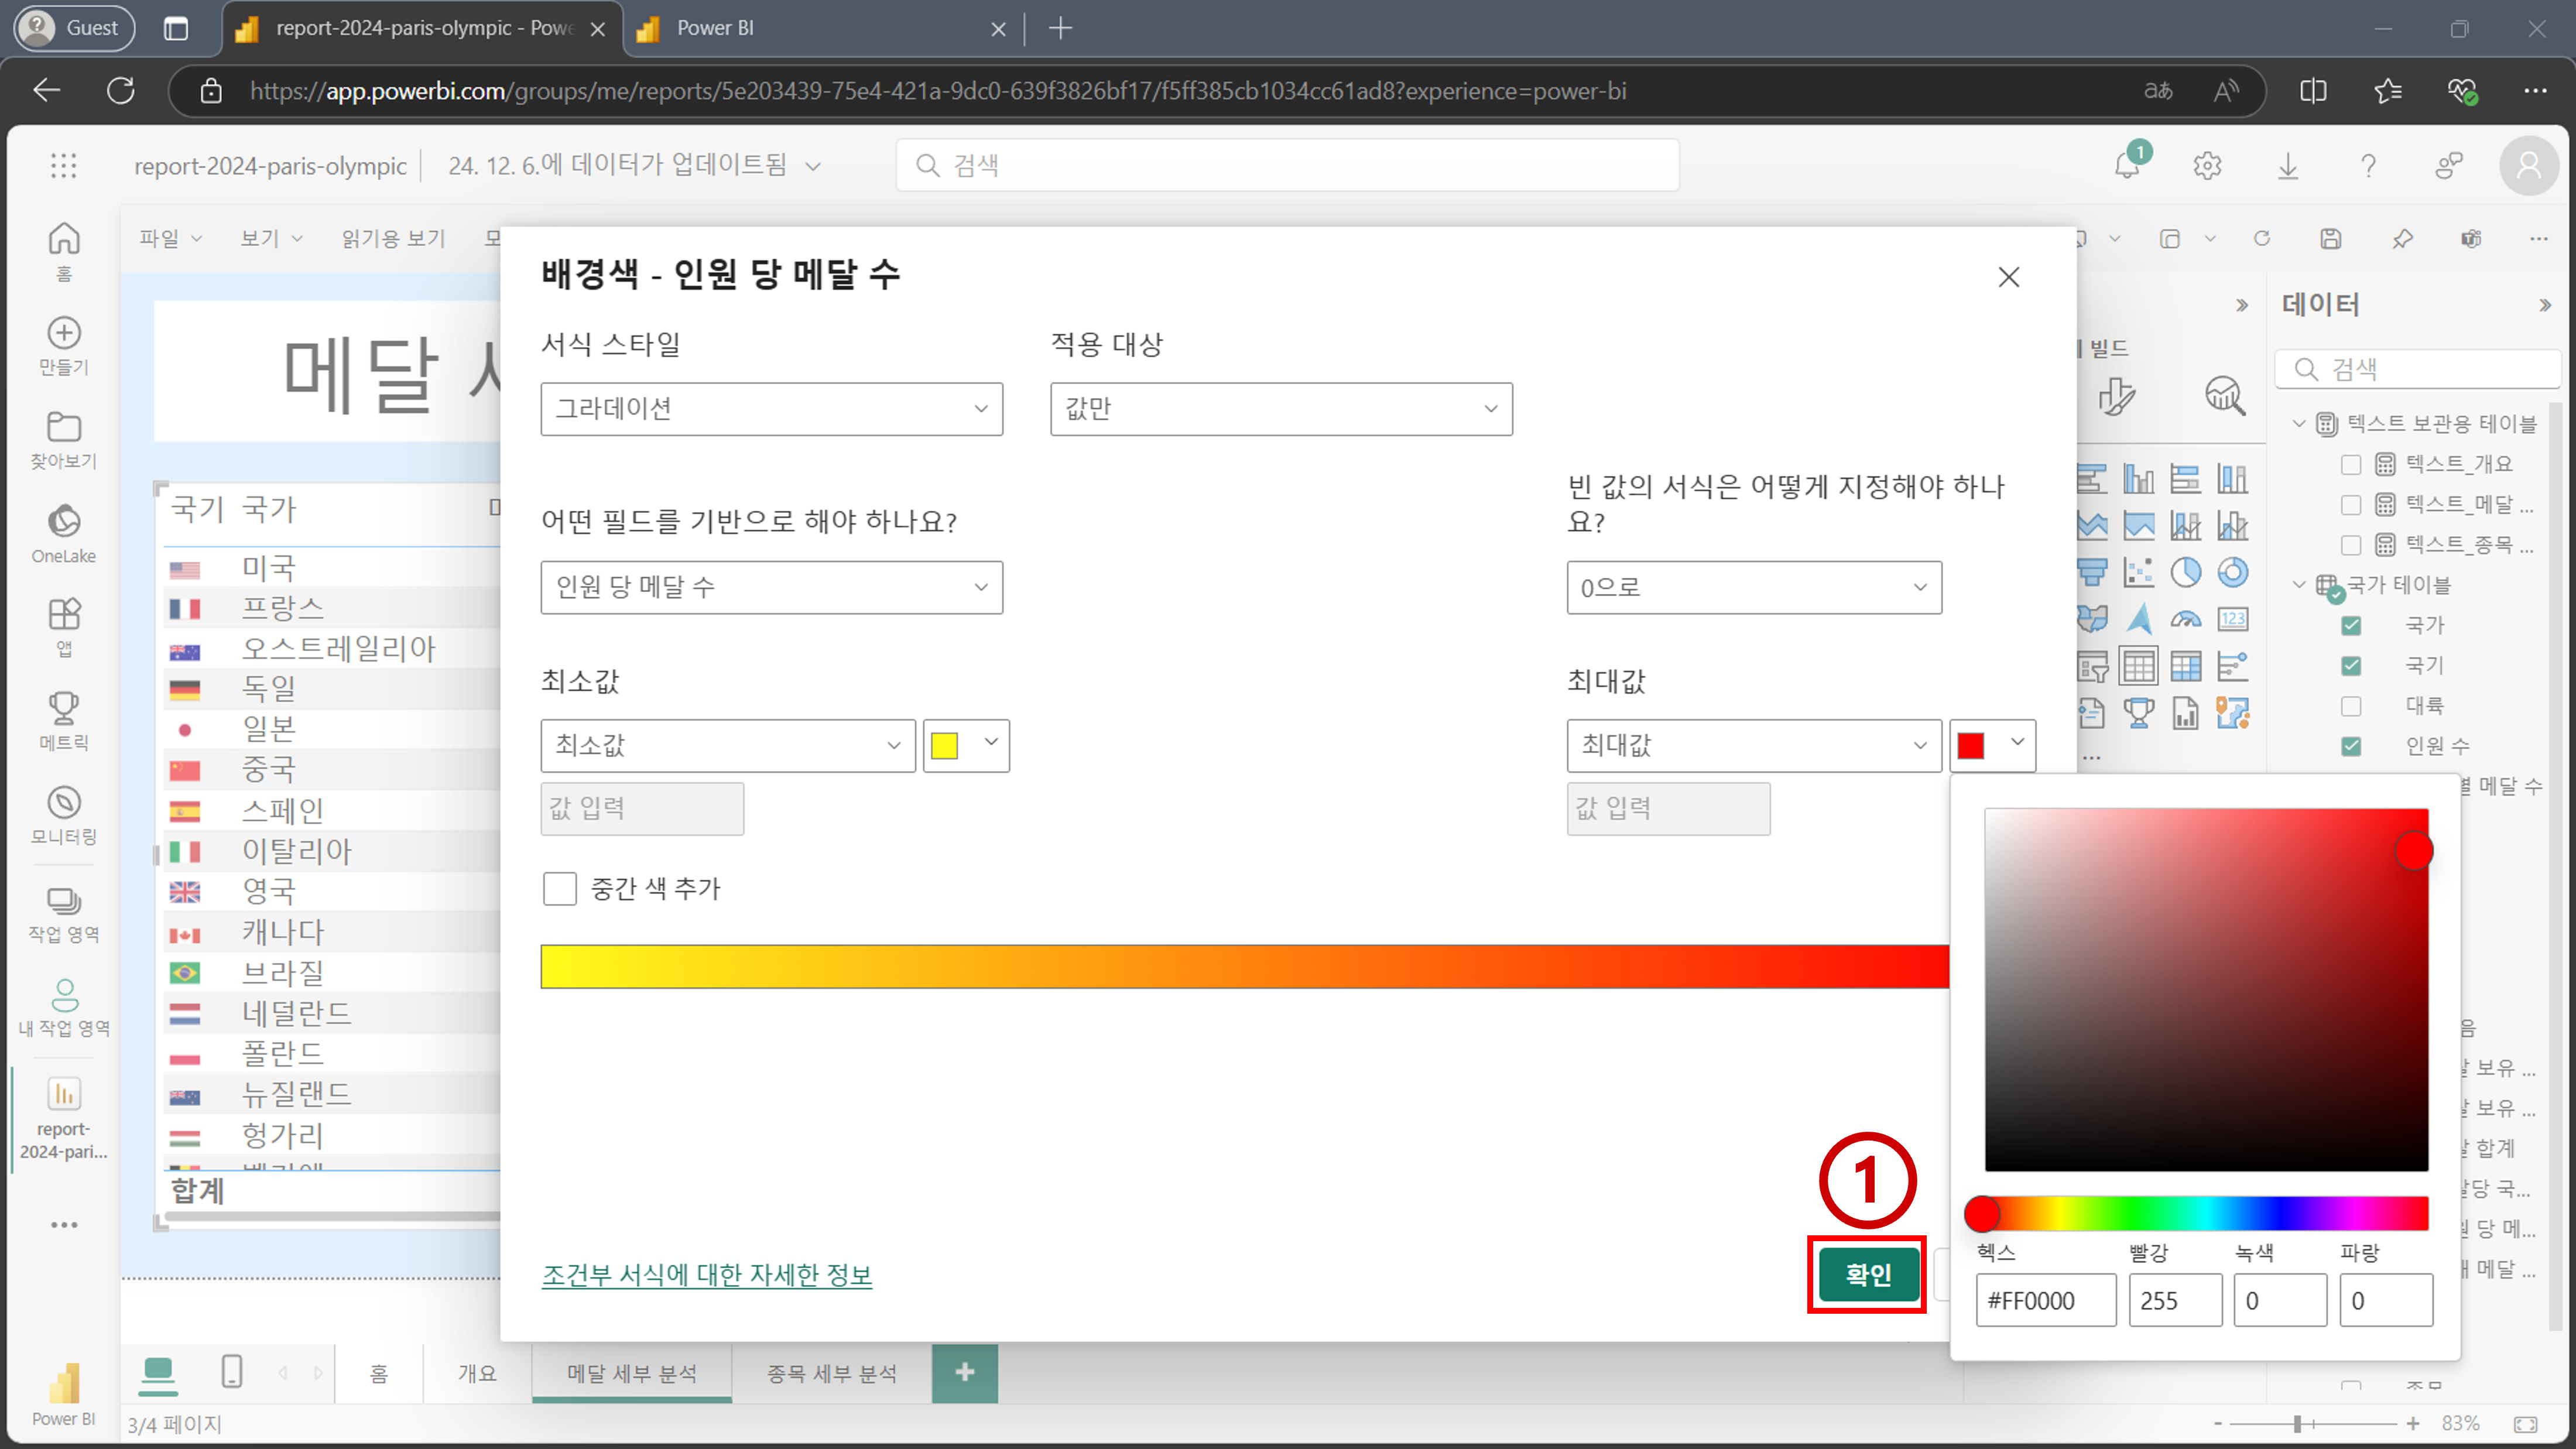Open the help question mark icon
Screen dimensions: 2576x1449
click(2368, 165)
